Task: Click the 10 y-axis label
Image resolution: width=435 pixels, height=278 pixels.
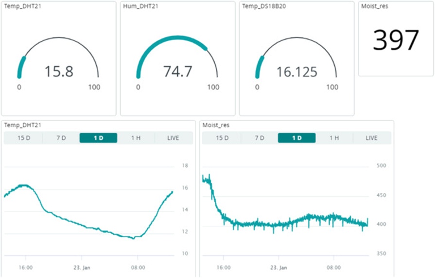Action: [x=185, y=253]
